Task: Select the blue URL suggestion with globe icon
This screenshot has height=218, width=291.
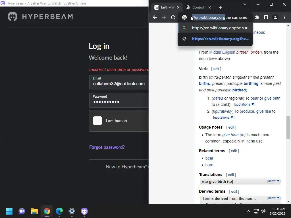Action: point(215,39)
